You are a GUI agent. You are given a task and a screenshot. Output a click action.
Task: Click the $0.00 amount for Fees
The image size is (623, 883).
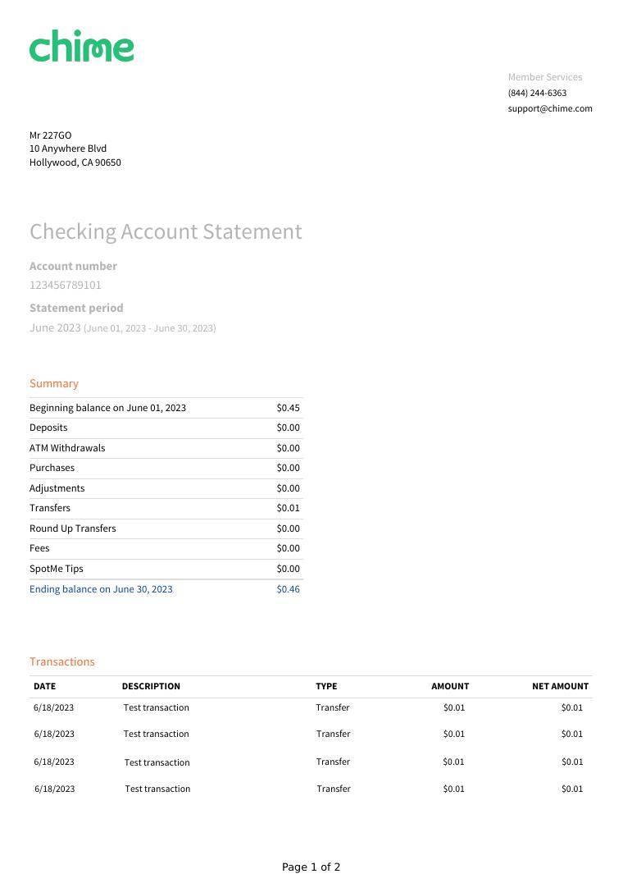(288, 548)
